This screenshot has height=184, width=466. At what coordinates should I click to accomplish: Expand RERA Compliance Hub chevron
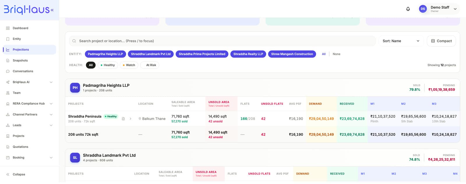51,104
